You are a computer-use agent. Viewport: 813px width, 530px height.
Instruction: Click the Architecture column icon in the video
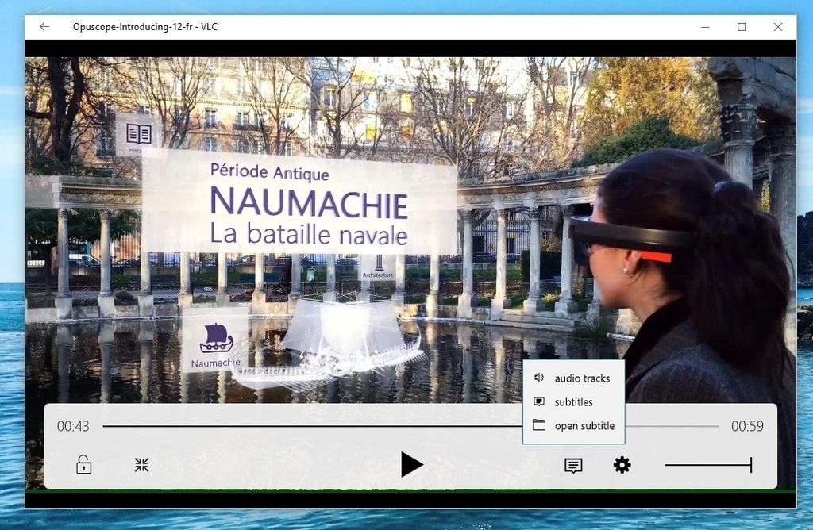[x=379, y=264]
